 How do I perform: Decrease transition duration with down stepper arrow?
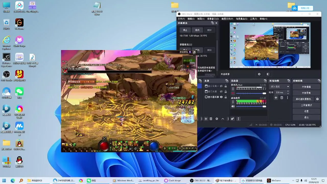pos(288,94)
